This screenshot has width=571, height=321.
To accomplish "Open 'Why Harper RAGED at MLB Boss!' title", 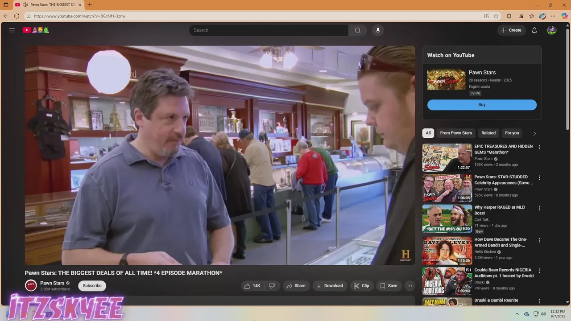I will click(x=499, y=210).
